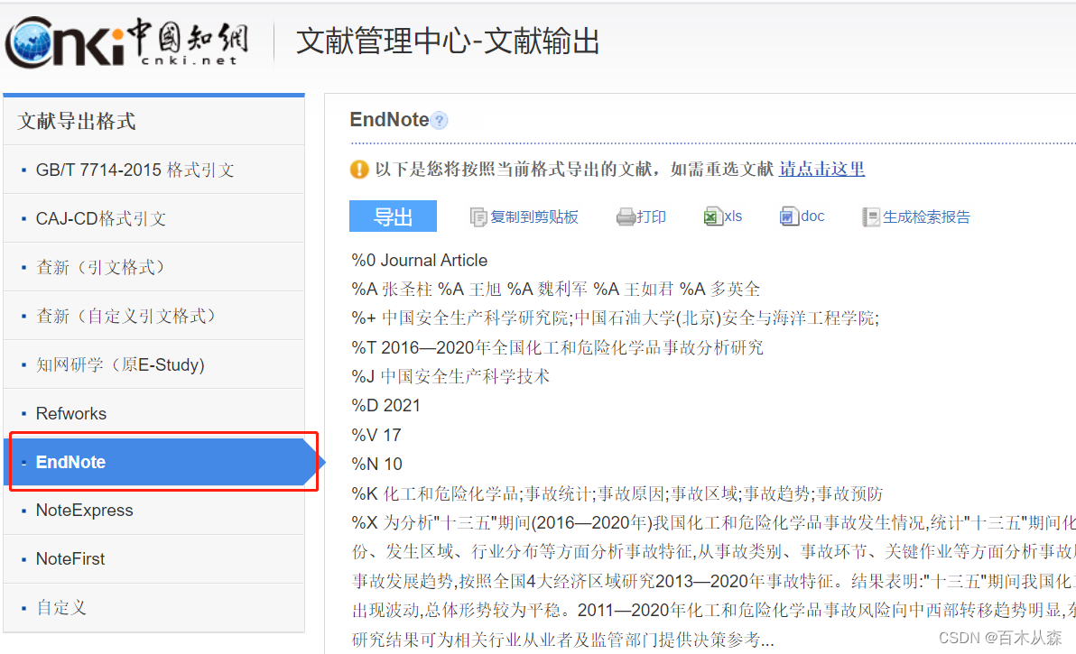
Task: Select 自定义 custom format
Action: pos(154,608)
